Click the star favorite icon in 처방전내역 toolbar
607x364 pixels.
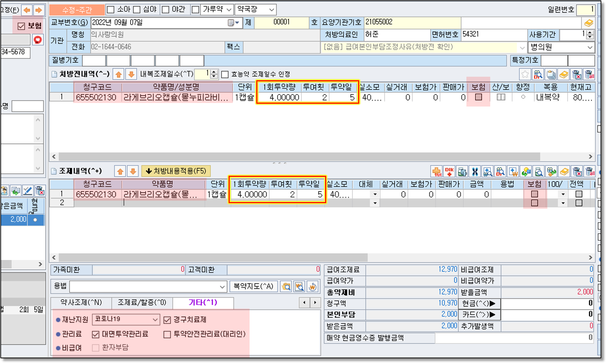click(x=525, y=75)
